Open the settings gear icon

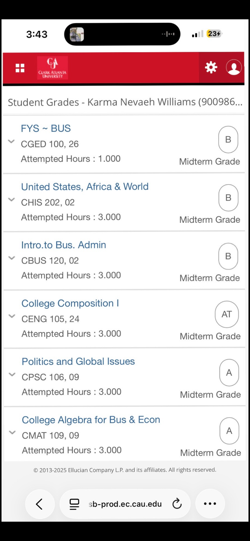[x=211, y=67]
